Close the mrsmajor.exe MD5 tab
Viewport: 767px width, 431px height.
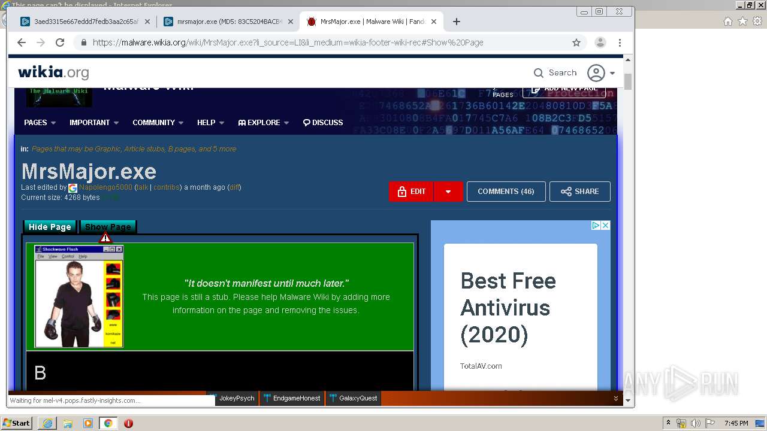[291, 22]
